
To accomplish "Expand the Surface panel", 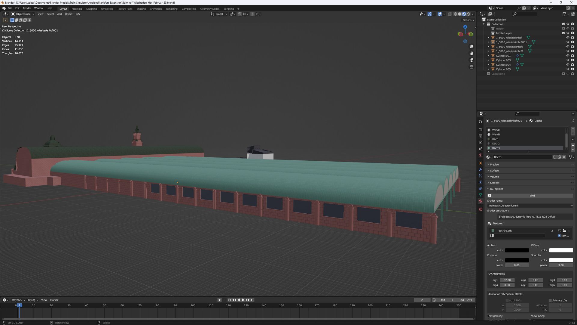I will 494,171.
